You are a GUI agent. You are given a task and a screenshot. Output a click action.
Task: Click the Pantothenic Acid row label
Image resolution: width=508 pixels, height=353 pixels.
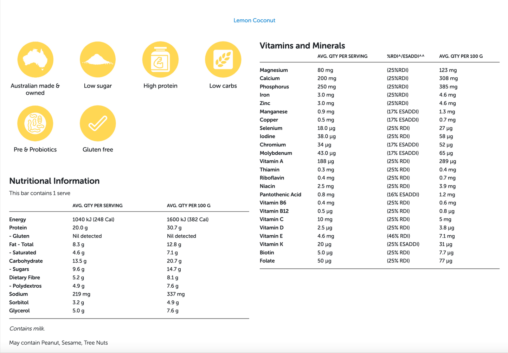280,195
